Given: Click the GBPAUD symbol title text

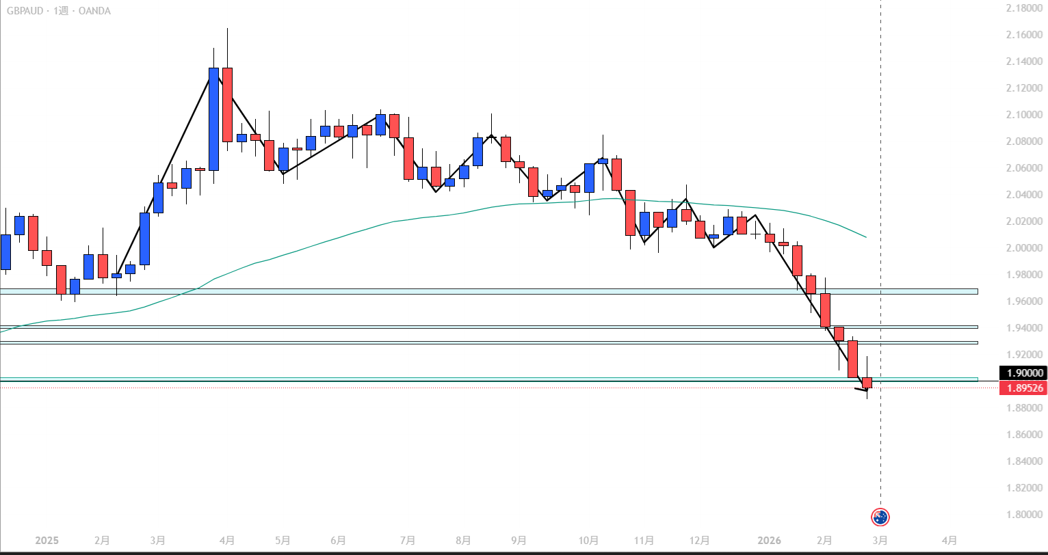Looking at the screenshot, I should [x=27, y=11].
